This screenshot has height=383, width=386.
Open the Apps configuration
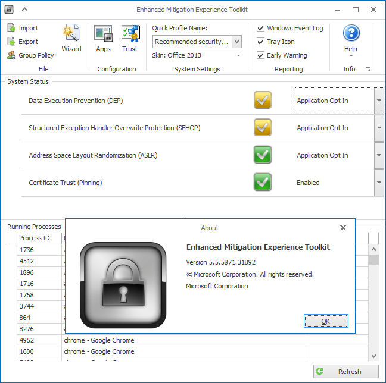coord(104,38)
